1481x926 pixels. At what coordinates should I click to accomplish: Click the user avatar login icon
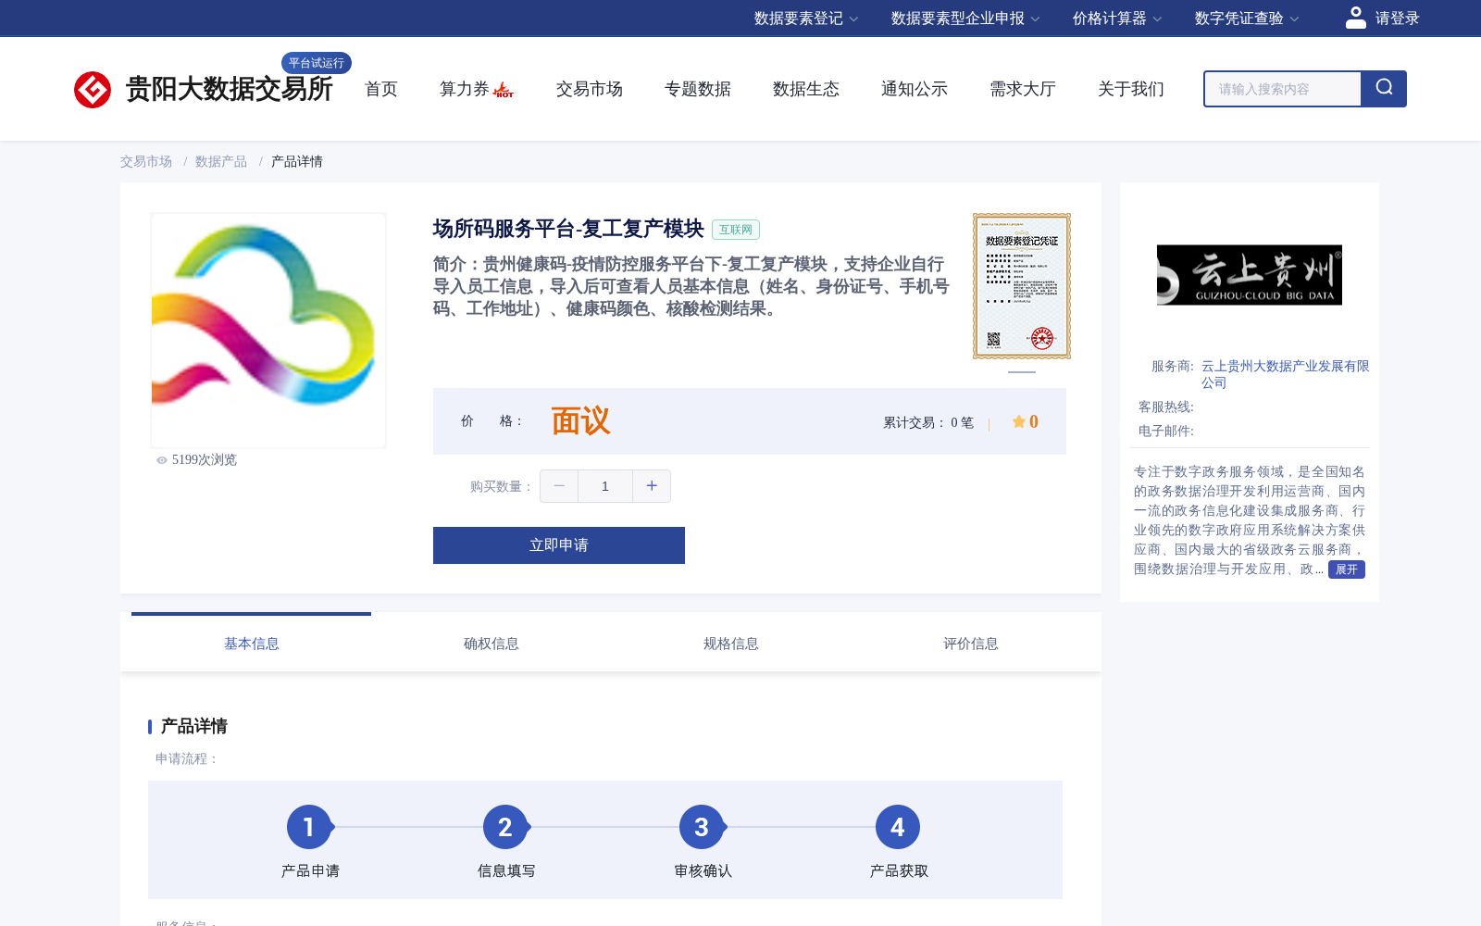(1356, 18)
